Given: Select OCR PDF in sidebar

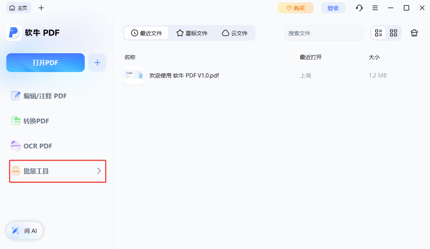Looking at the screenshot, I should click(31, 146).
